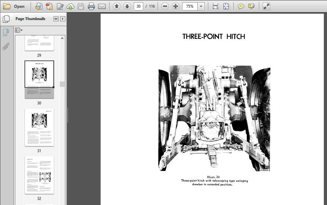Click the THREE-POINT HITCH heading text
The image size is (327, 205).
[x=214, y=37]
